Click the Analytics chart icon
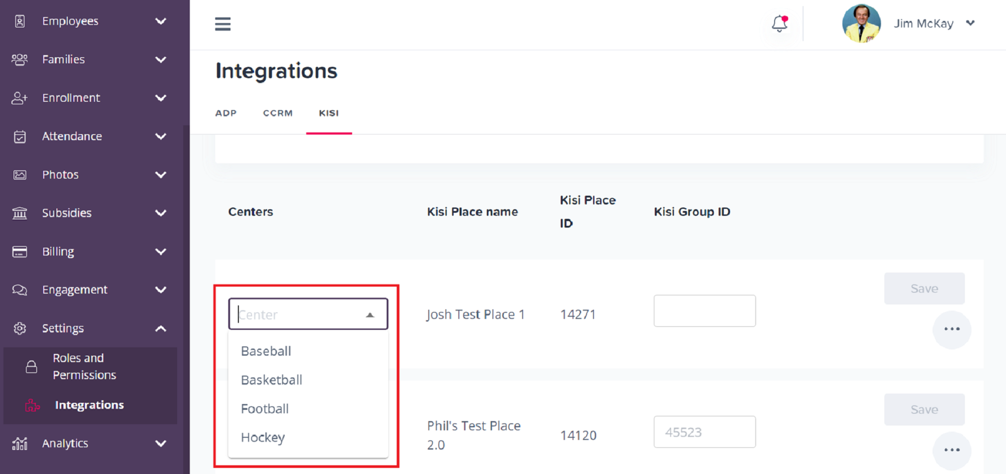Viewport: 1006px width, 474px height. pos(20,443)
